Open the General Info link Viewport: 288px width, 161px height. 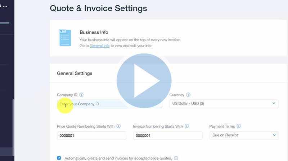coord(100,46)
